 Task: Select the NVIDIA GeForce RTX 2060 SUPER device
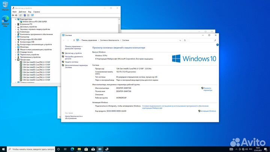(x=35, y=22)
